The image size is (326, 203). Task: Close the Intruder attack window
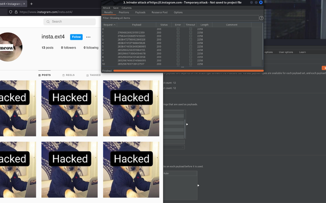[261, 3]
